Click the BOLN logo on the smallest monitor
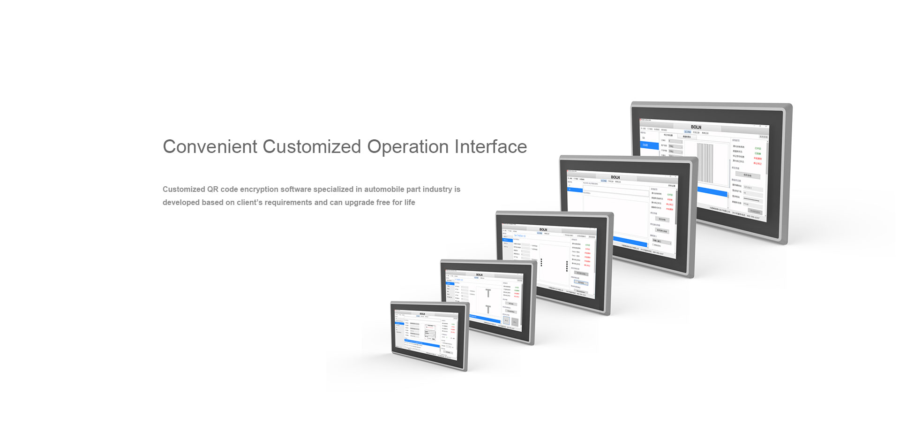The height and width of the screenshot is (441, 900). tap(422, 314)
